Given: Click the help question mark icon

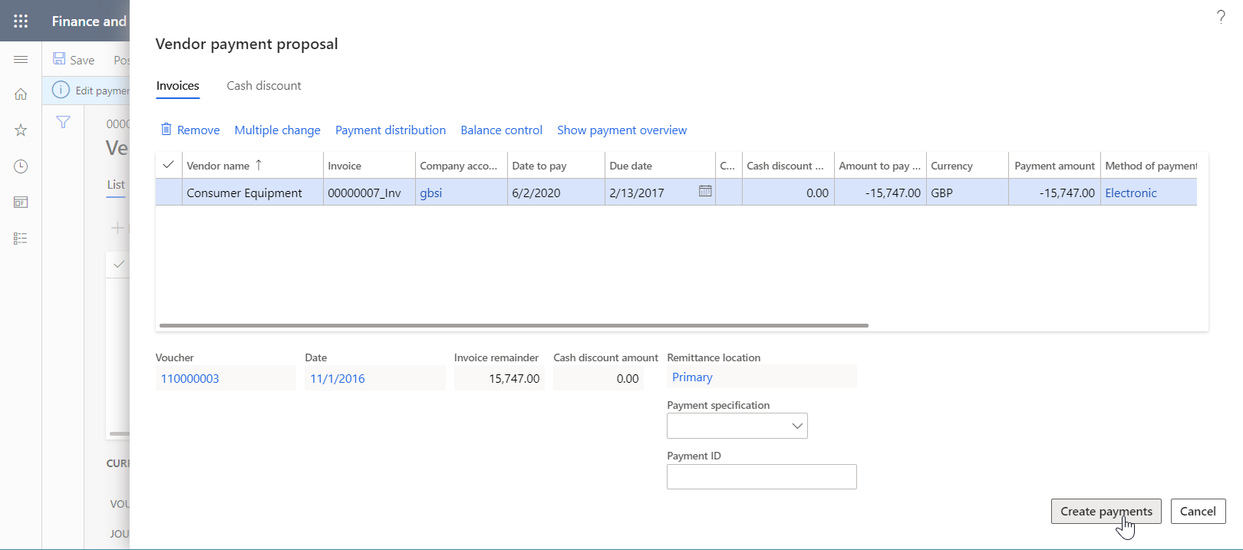Looking at the screenshot, I should coord(1221,17).
